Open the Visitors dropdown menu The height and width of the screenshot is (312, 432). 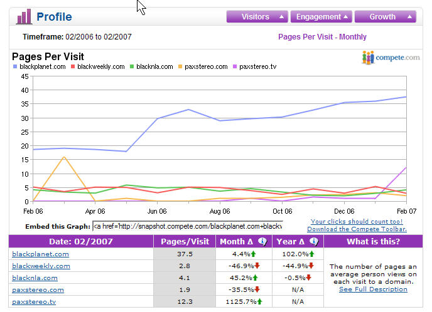[257, 17]
